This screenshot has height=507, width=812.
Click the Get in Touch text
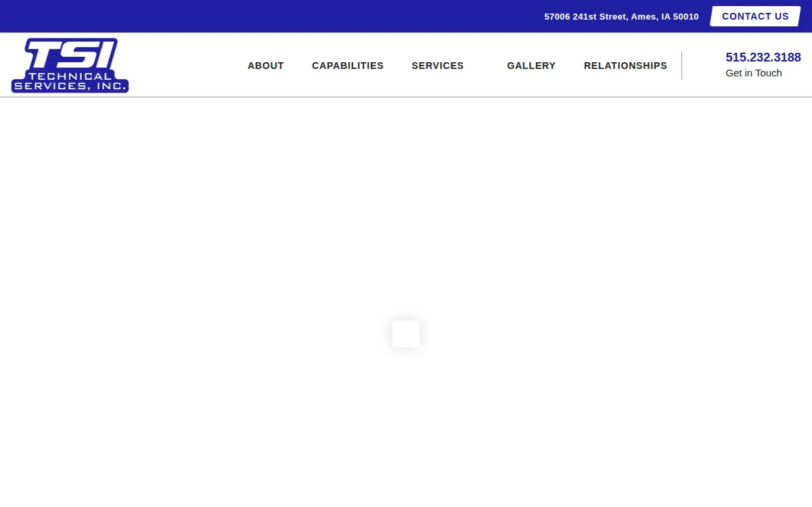click(x=754, y=73)
